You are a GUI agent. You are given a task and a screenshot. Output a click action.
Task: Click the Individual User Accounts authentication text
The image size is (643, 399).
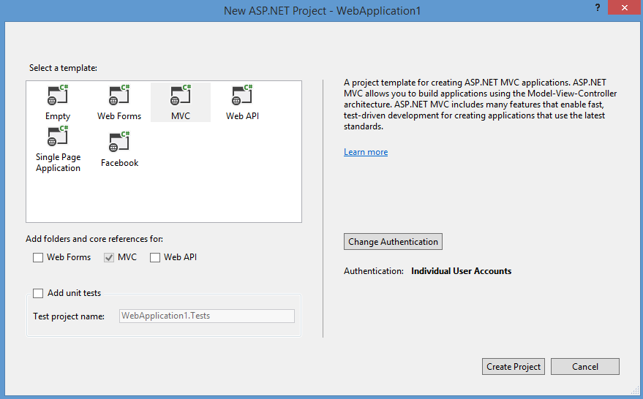462,271
